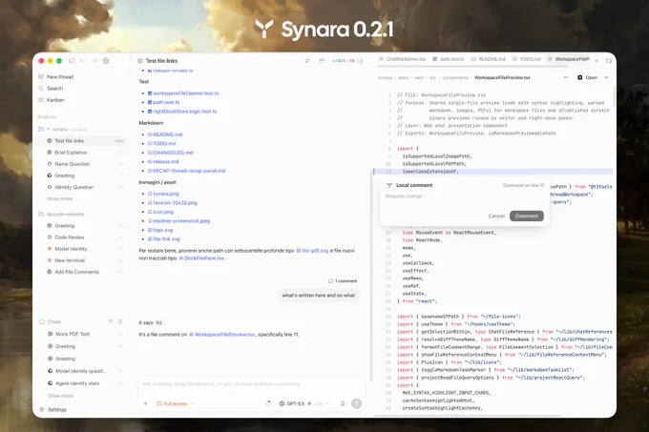This screenshot has height=432, width=649.
Task: Open CHANGELOG.md file link
Action: [170, 153]
